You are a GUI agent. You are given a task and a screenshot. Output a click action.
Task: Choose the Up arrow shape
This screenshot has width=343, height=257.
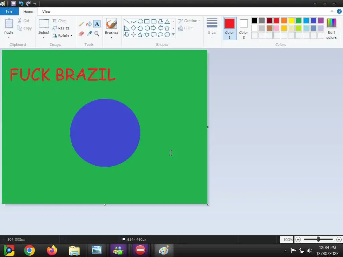click(x=167, y=28)
